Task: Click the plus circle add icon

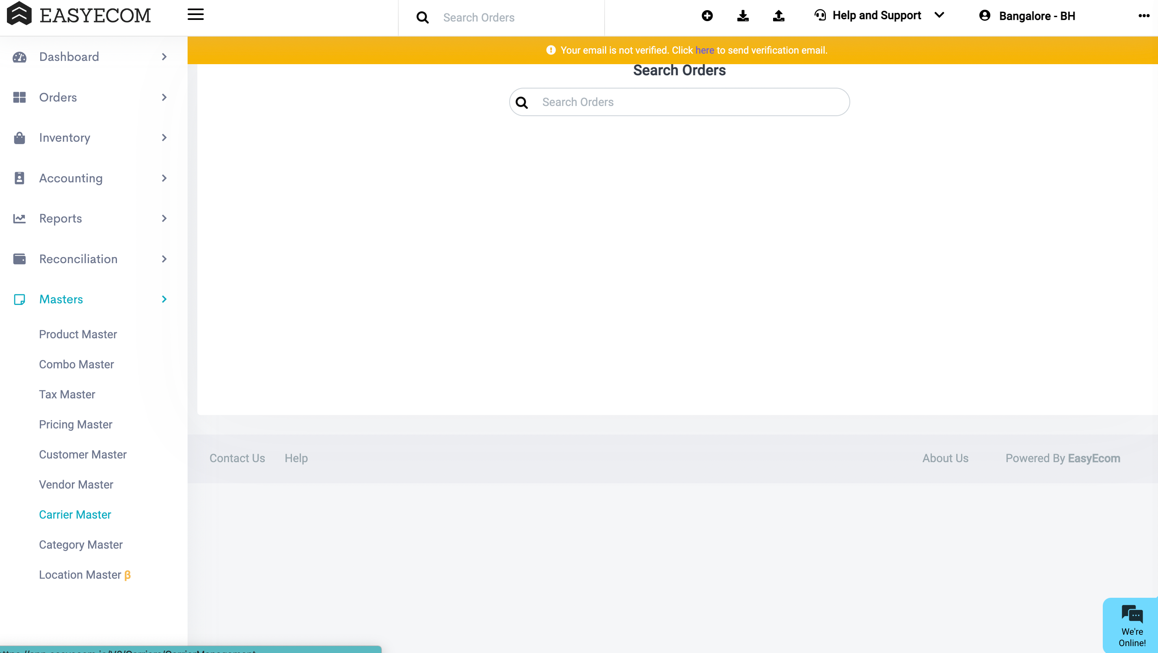Action: (707, 16)
